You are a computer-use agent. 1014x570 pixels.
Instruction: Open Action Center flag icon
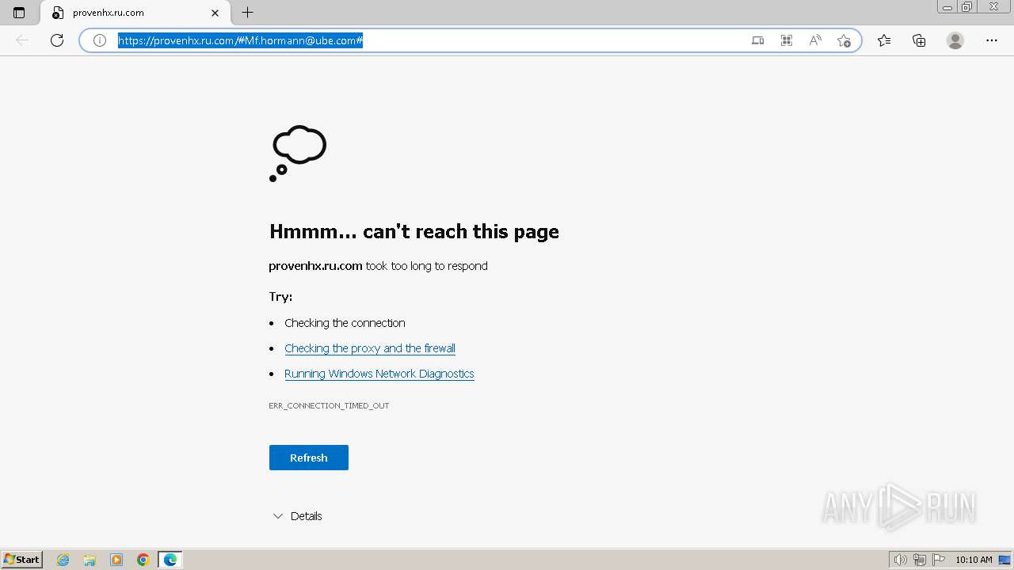pos(939,560)
